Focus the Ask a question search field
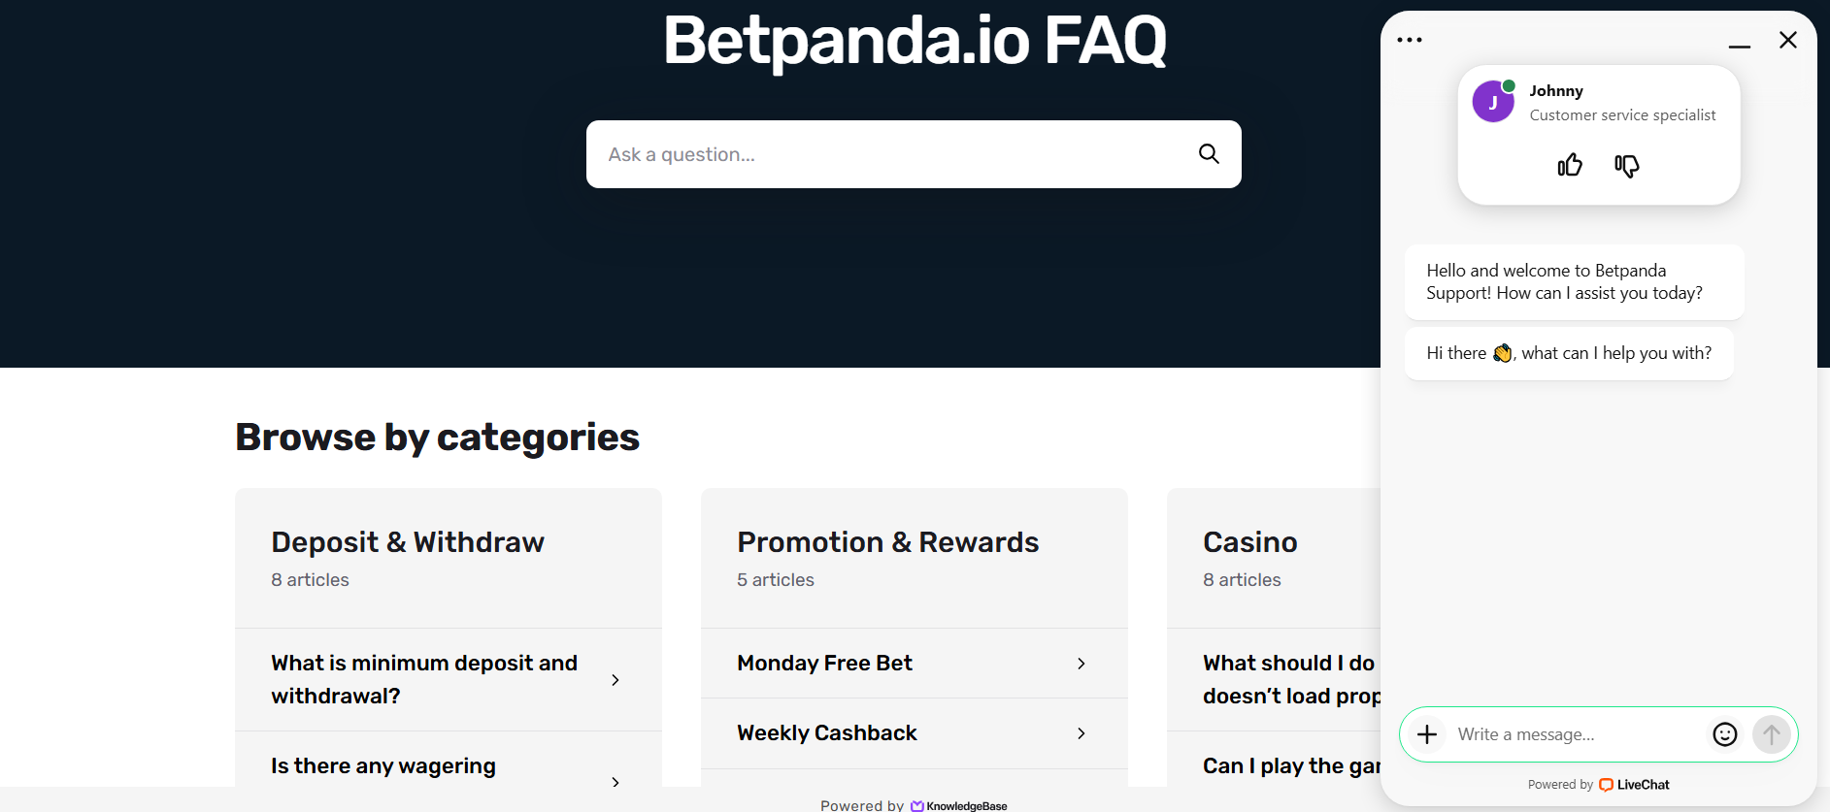The height and width of the screenshot is (812, 1830). point(893,154)
